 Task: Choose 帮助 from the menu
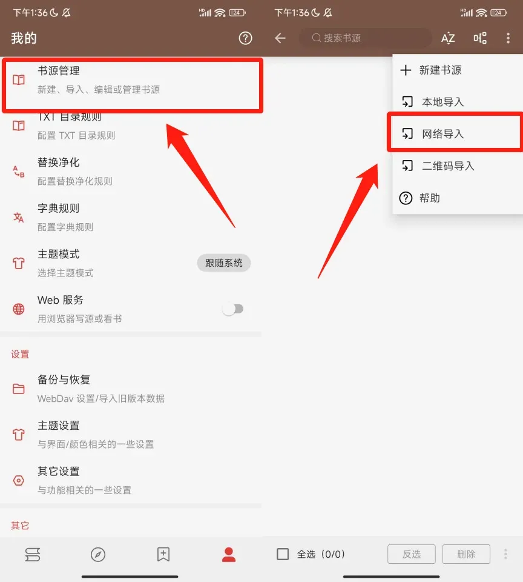coord(458,198)
